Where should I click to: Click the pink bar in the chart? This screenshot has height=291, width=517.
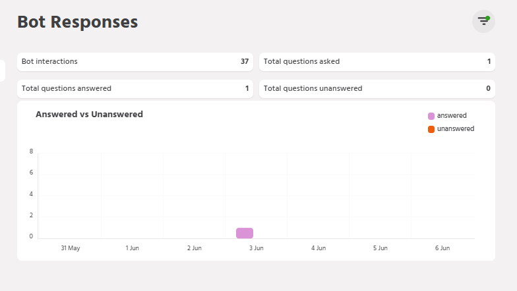(x=245, y=233)
